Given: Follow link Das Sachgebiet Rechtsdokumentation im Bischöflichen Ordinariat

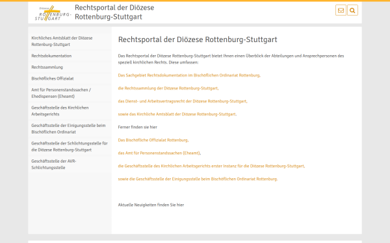Looking at the screenshot, I should pyautogui.click(x=189, y=75).
